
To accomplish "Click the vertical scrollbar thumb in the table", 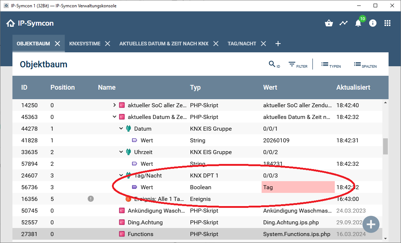I will point(385,146).
